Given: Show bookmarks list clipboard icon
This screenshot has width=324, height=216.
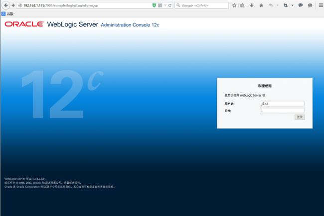Looking at the screenshot, I should (242, 5).
